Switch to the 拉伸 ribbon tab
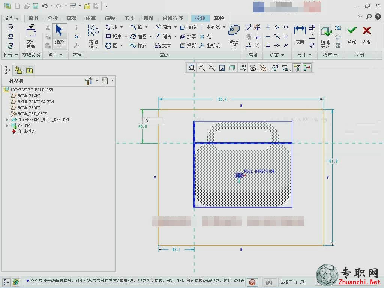Image resolution: width=384 pixels, height=288 pixels. [x=200, y=18]
